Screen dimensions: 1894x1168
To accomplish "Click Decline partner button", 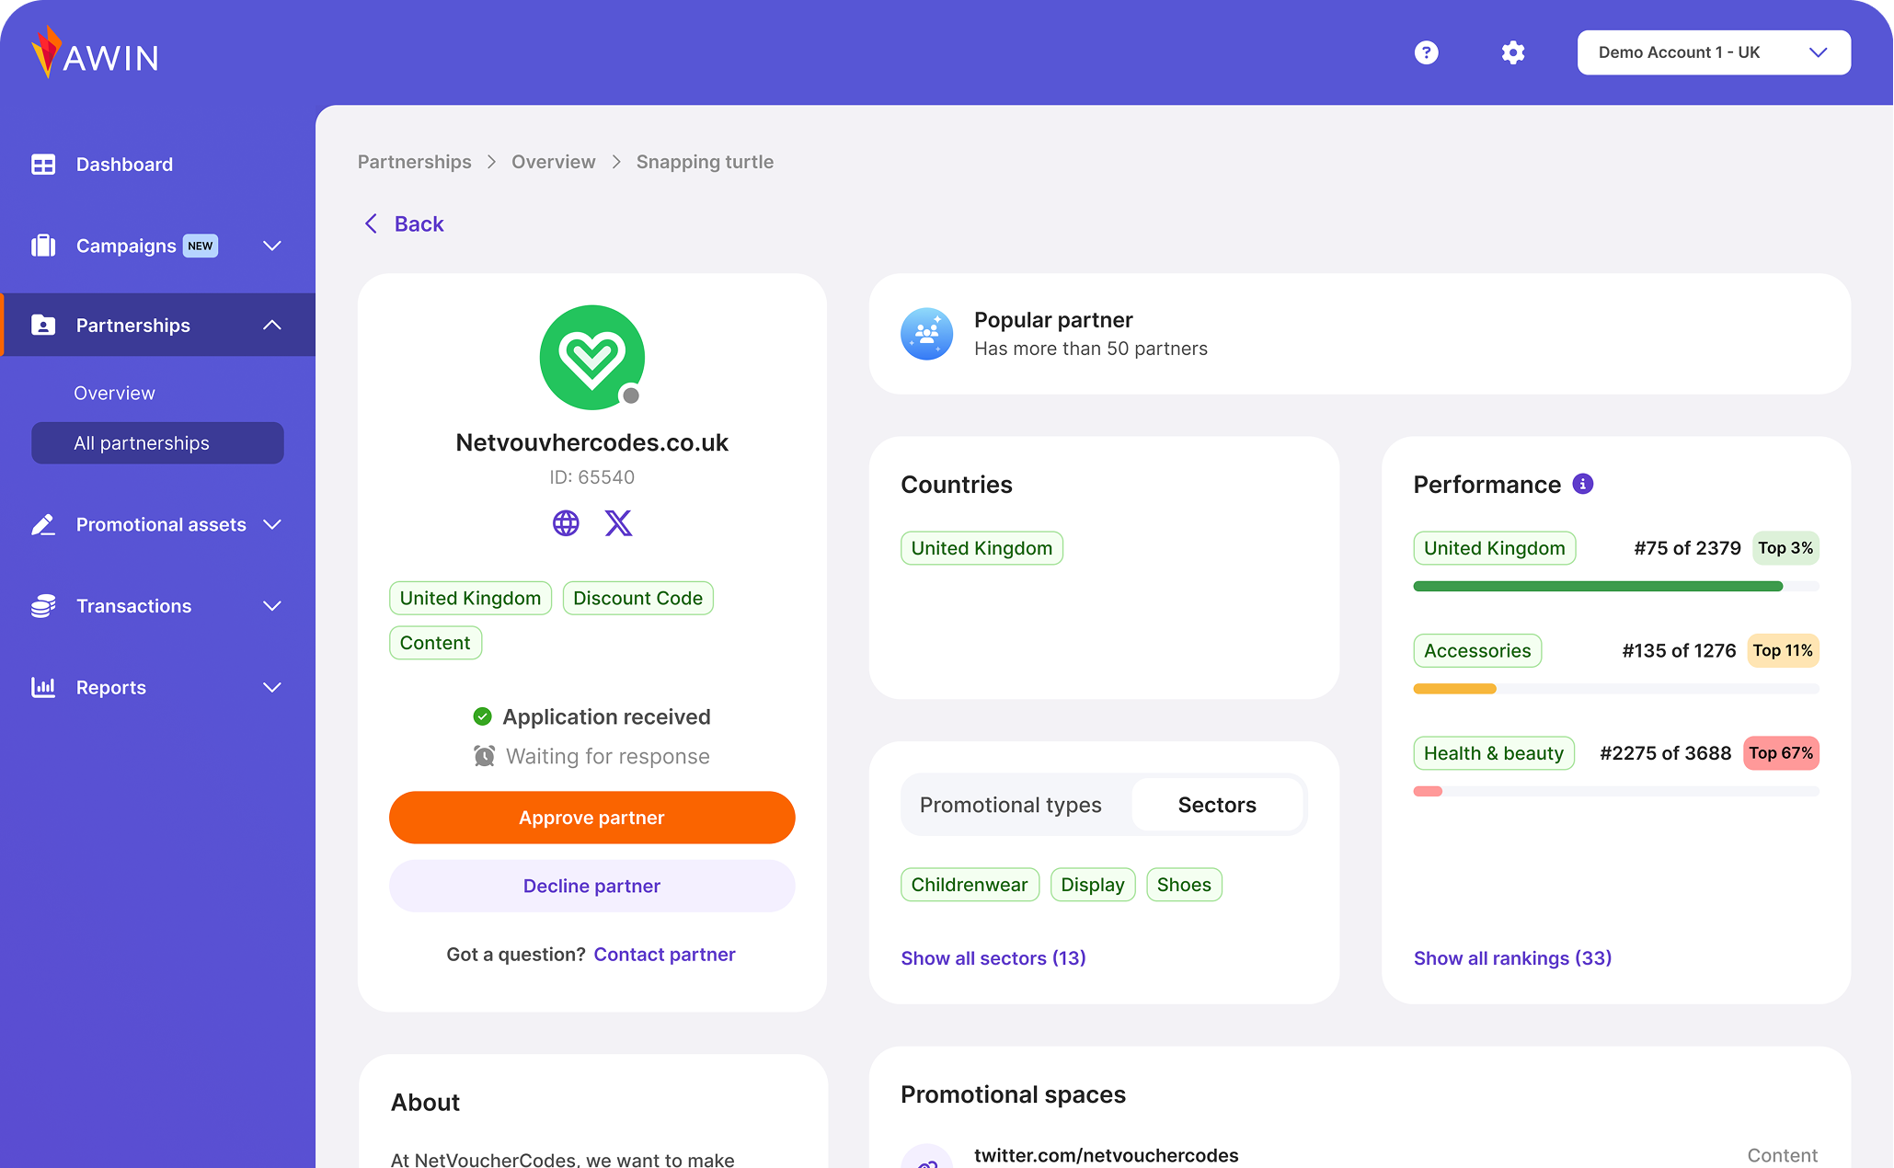I will click(591, 886).
